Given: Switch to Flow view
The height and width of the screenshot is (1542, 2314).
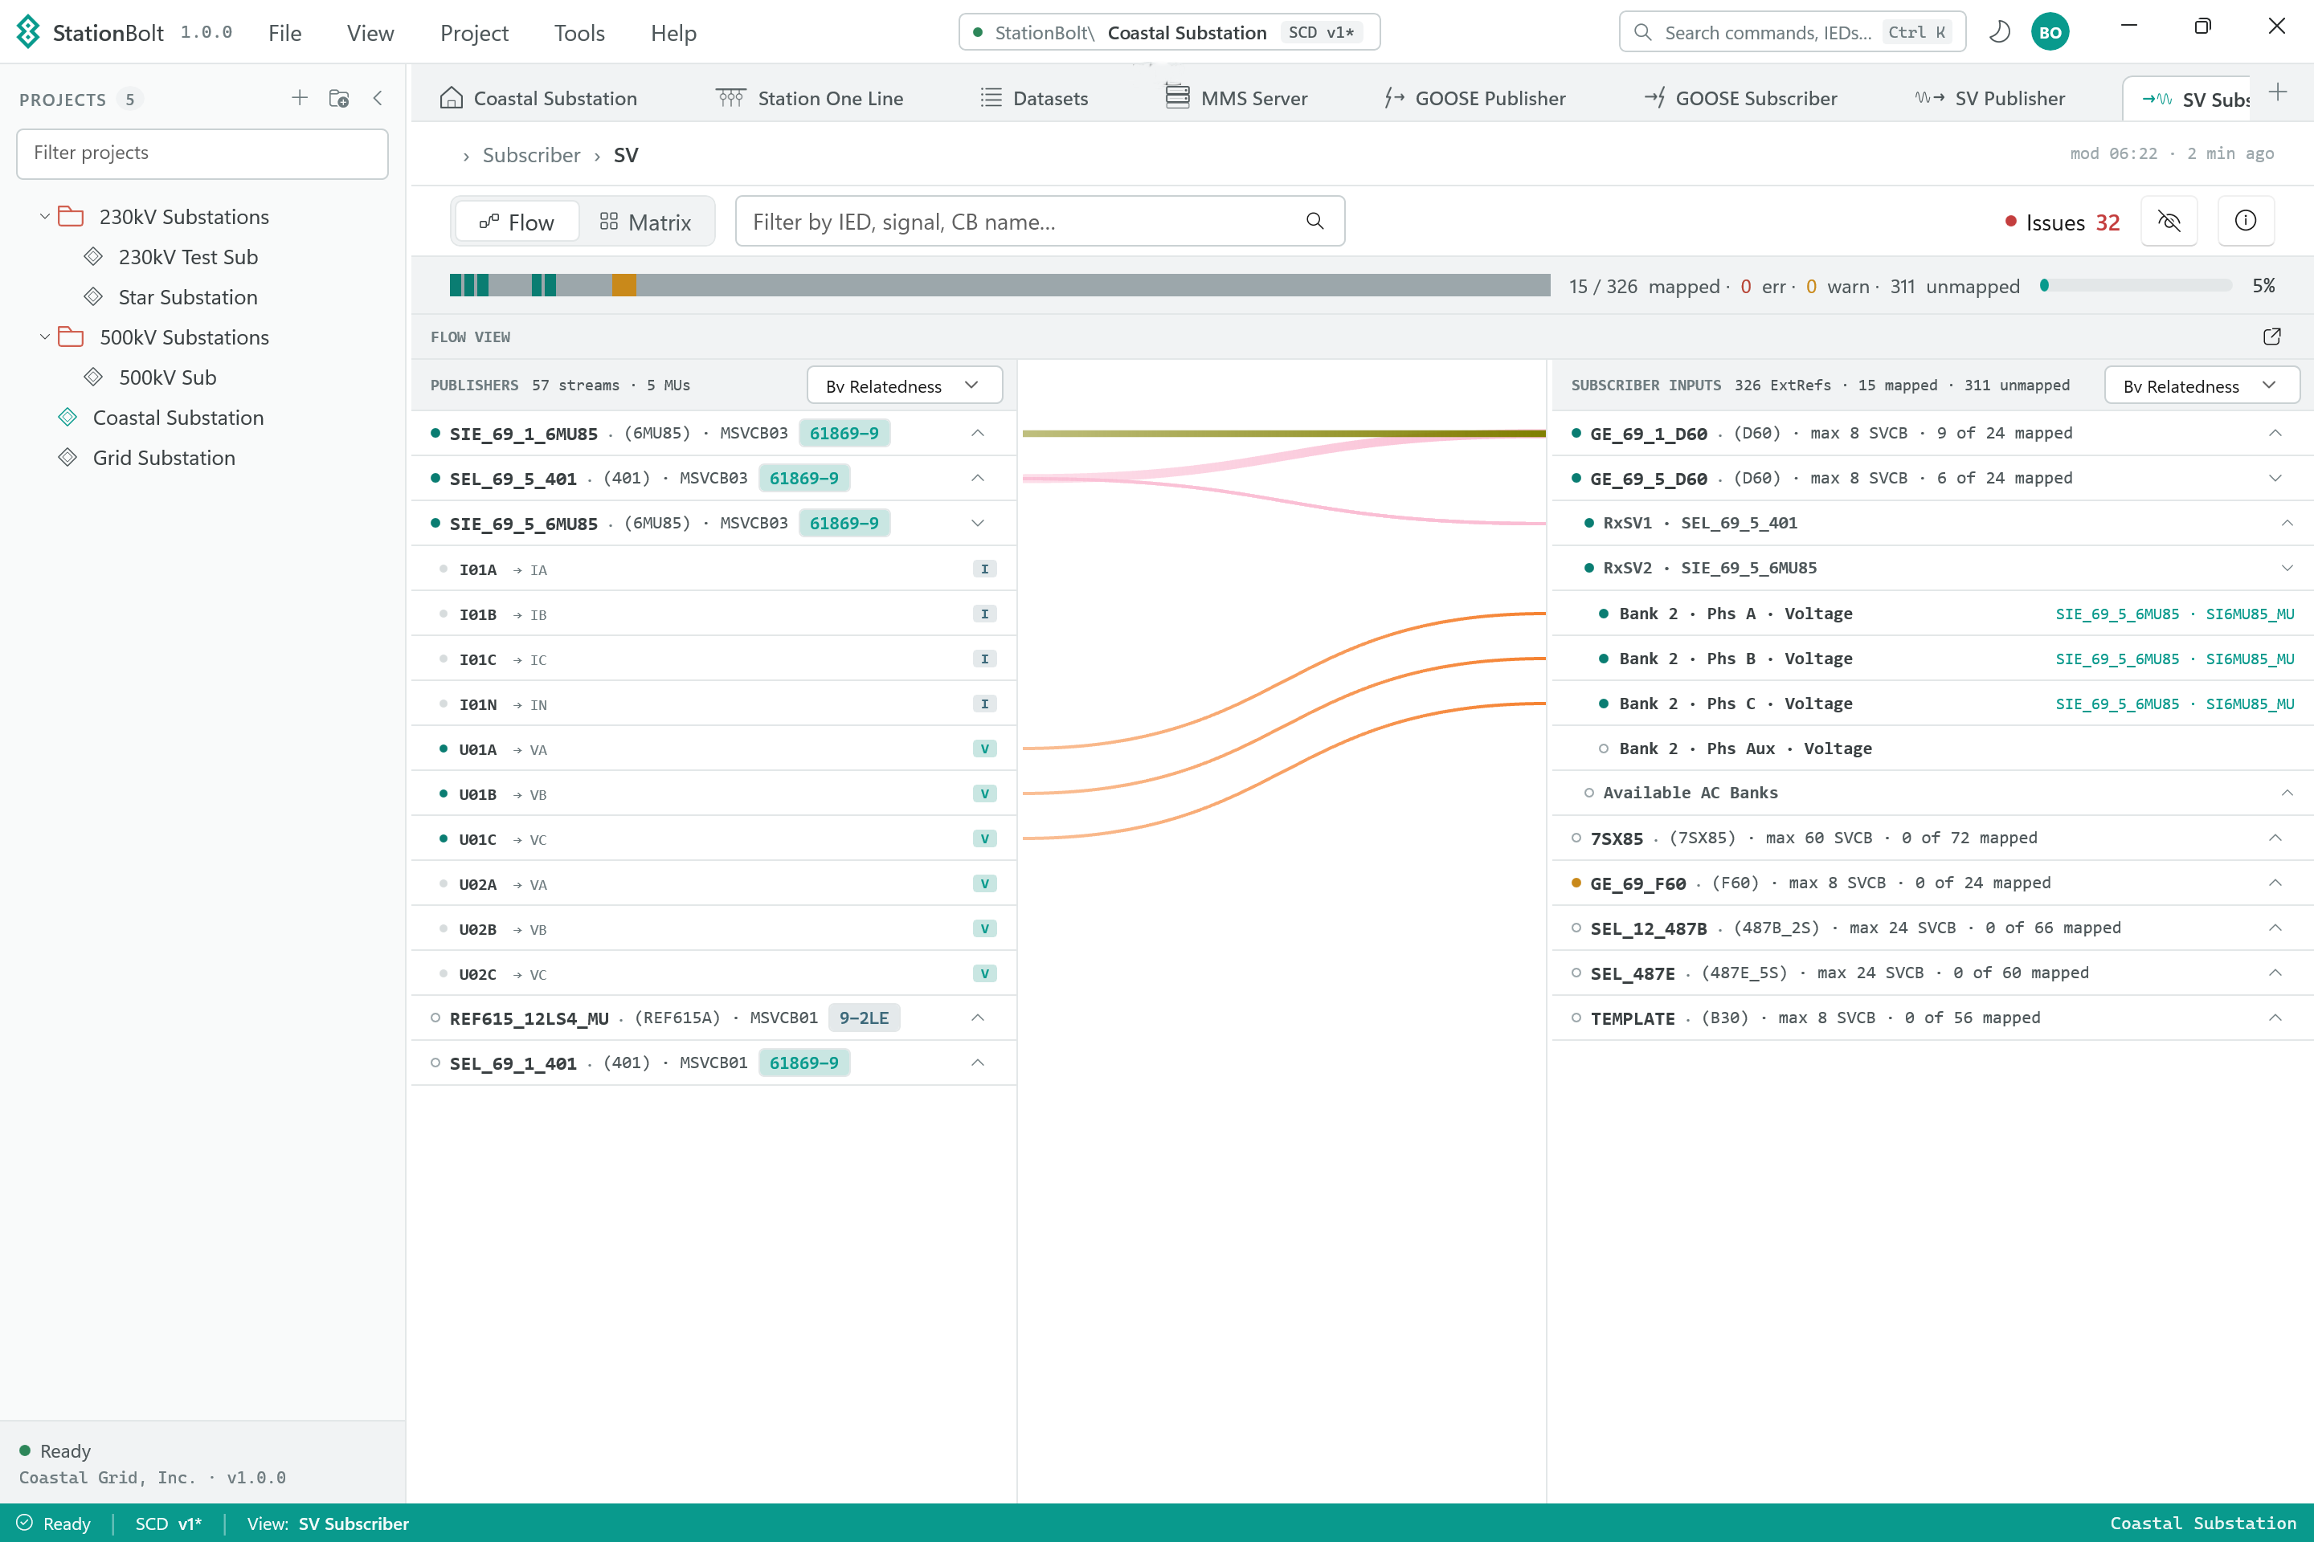Looking at the screenshot, I should (x=517, y=222).
